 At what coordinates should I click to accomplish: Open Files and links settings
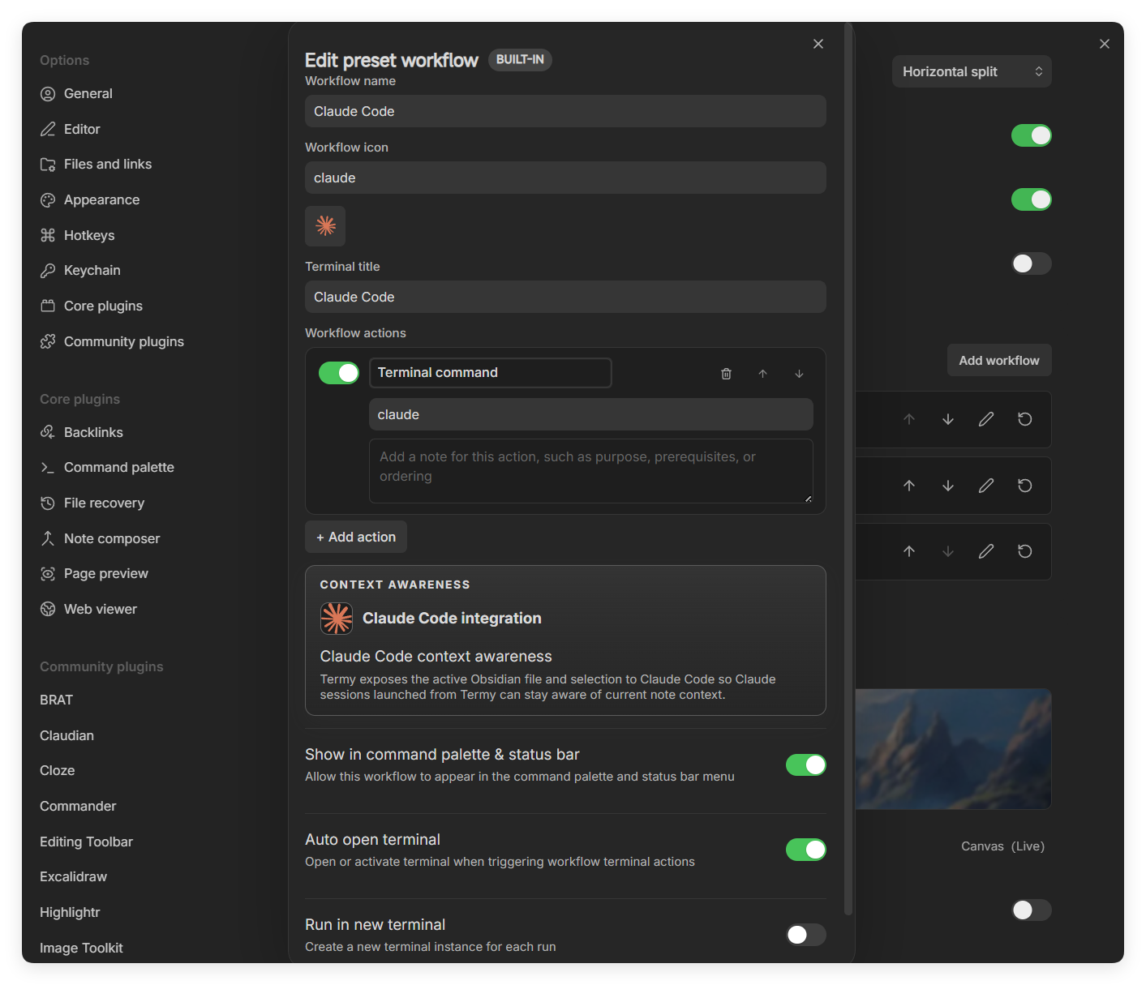[x=96, y=165]
